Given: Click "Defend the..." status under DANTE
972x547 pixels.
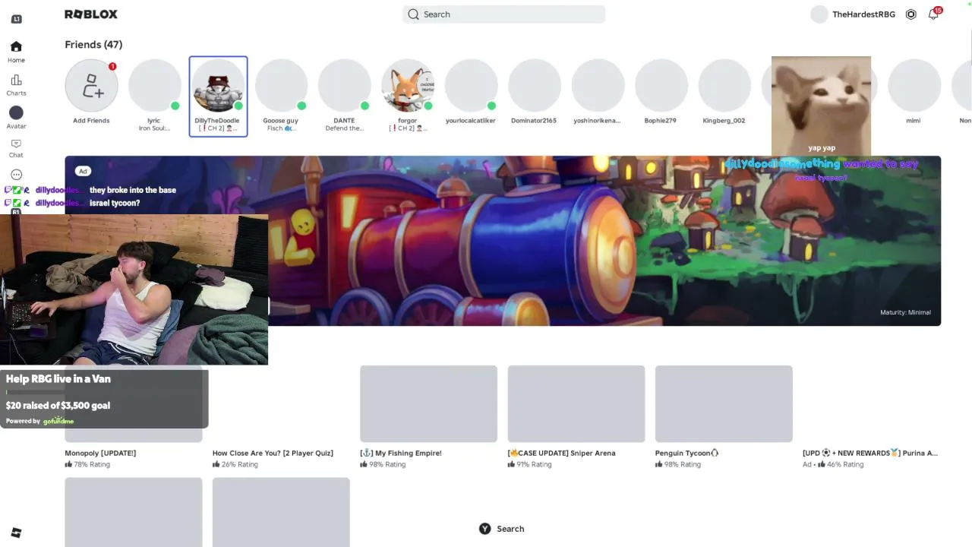Looking at the screenshot, I should (x=344, y=128).
